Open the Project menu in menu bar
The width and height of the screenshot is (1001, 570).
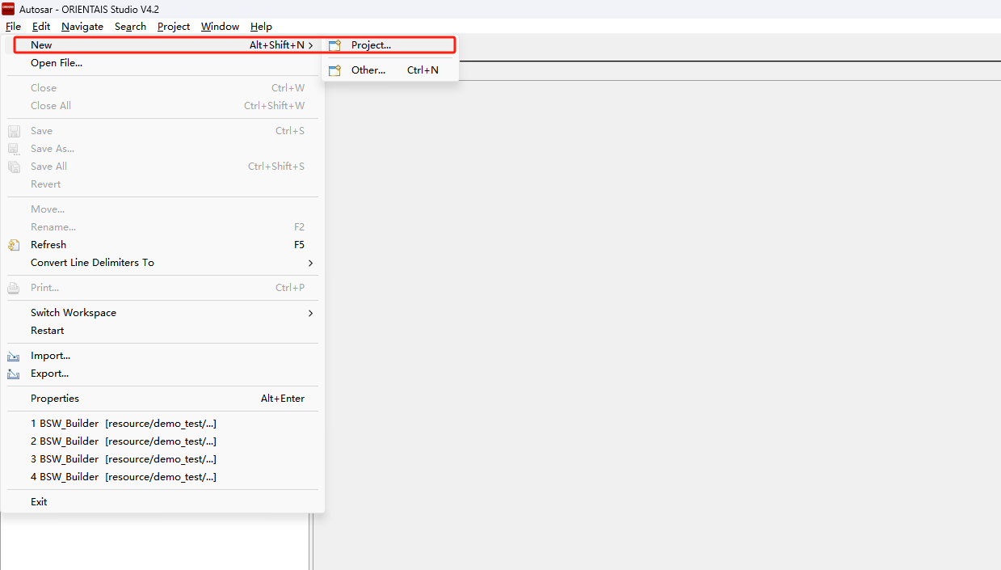click(x=174, y=27)
